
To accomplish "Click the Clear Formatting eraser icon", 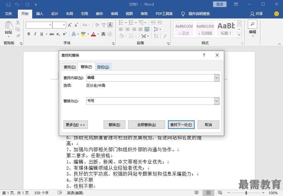I will (97, 25).
